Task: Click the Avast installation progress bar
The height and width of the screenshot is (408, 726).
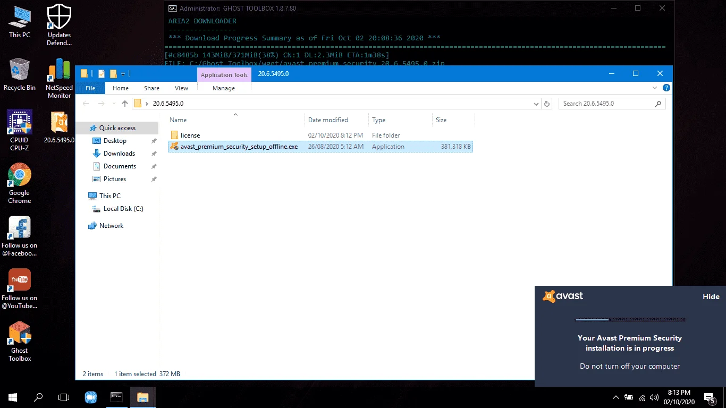Action: [x=630, y=320]
